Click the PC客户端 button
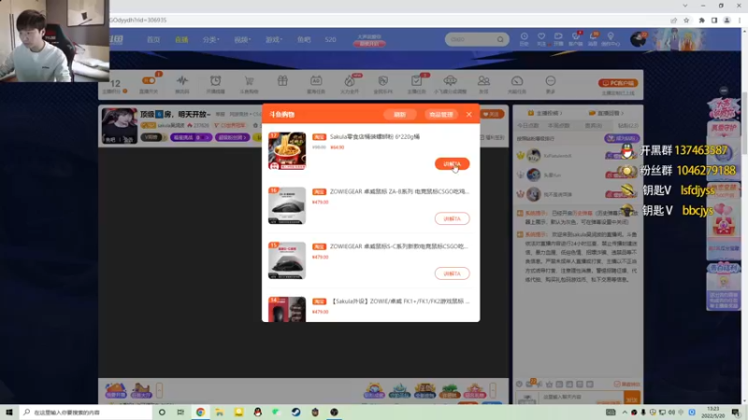 (618, 83)
